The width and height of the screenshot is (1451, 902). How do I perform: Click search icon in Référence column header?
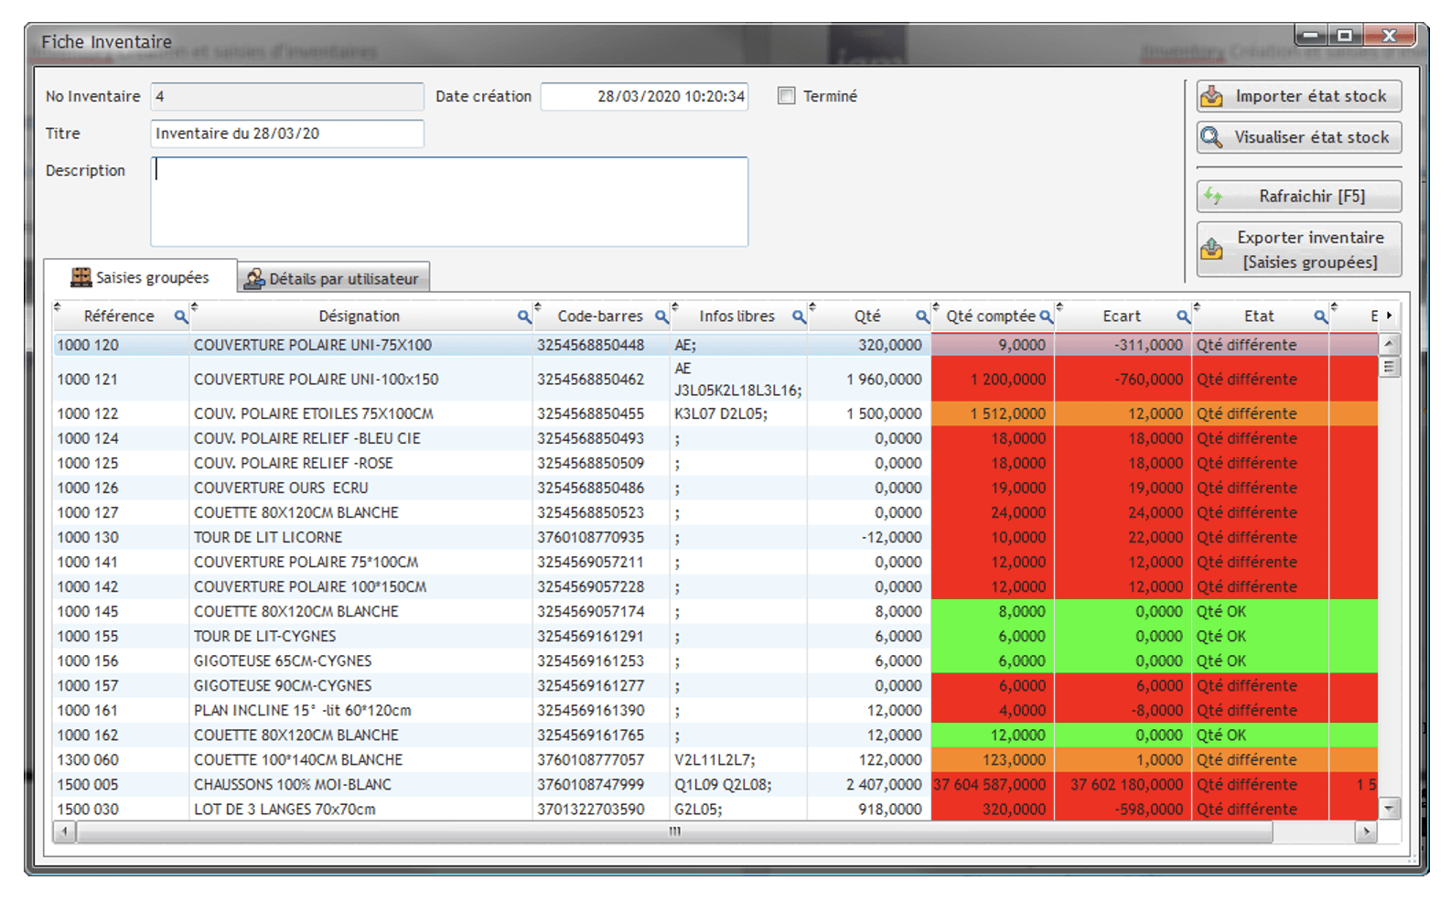click(x=181, y=317)
